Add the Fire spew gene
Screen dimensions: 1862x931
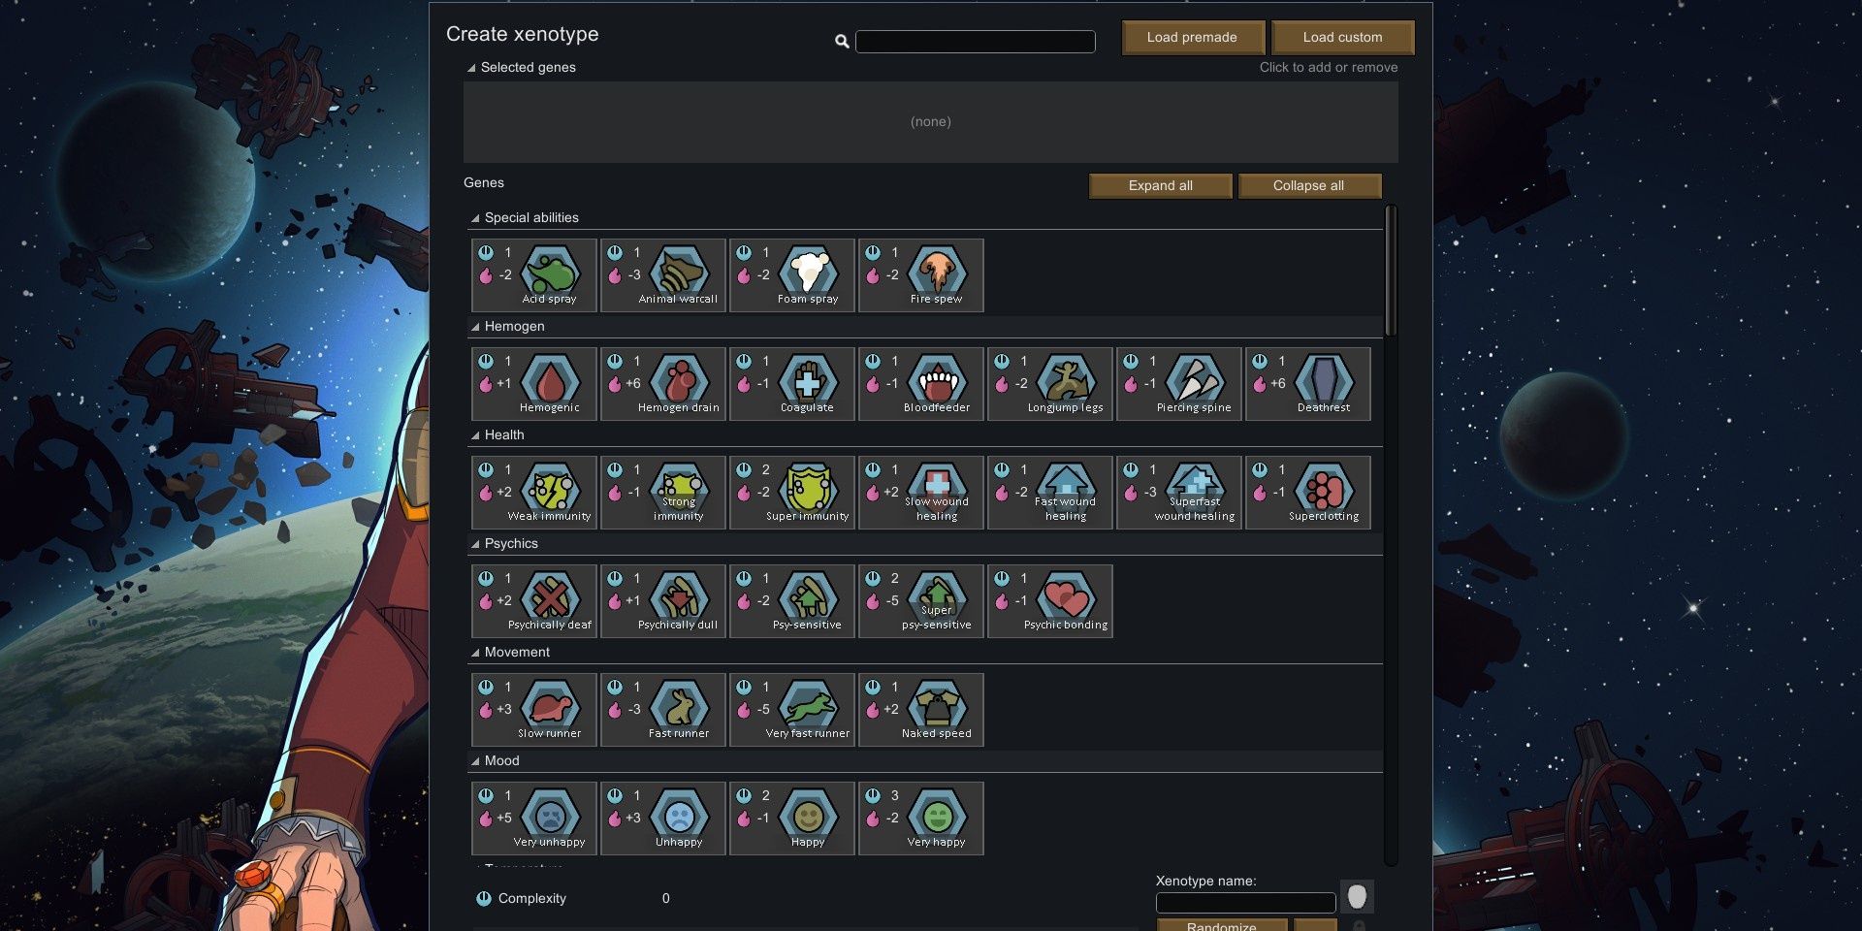(x=919, y=274)
